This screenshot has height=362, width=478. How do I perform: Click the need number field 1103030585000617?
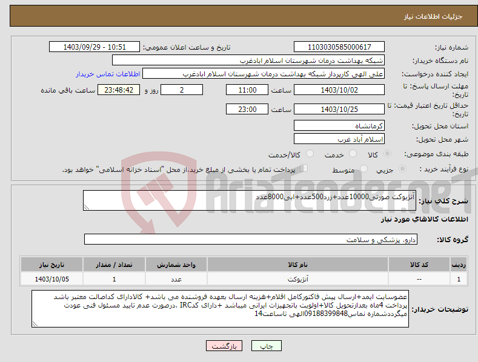coord(339,47)
